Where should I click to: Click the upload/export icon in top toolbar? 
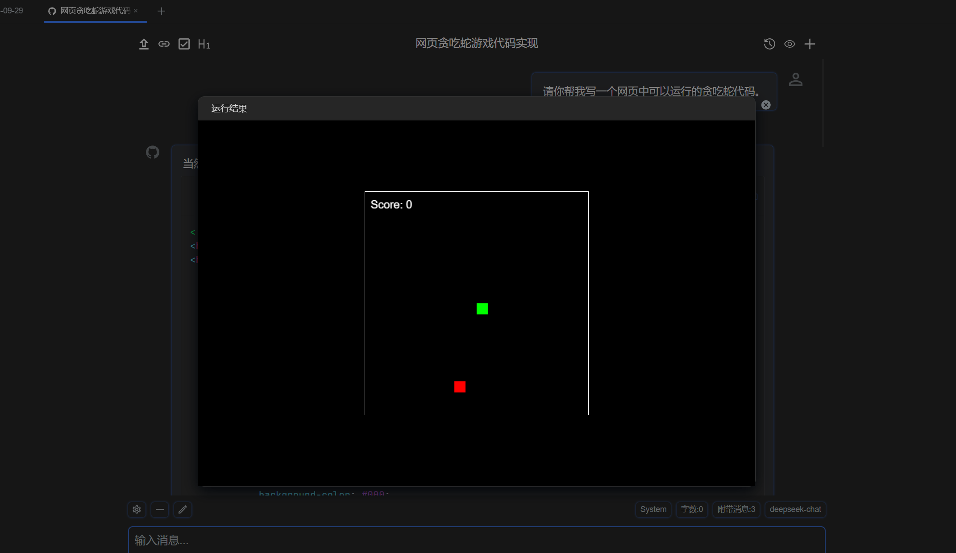[144, 44]
